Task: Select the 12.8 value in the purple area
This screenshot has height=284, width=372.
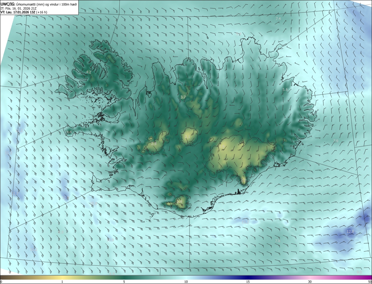Action: point(350,231)
